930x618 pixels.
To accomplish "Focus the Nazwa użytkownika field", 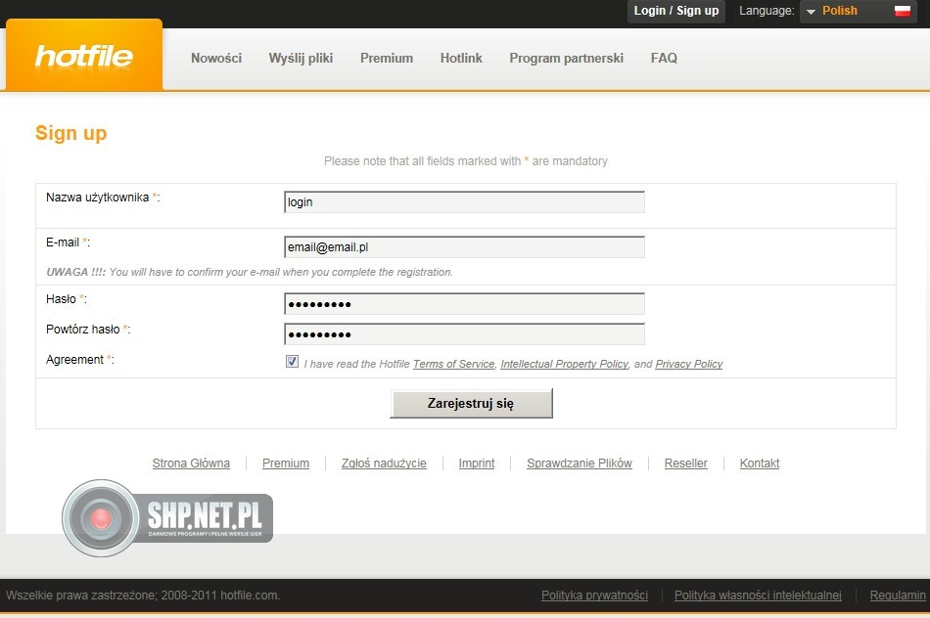I will pos(464,202).
